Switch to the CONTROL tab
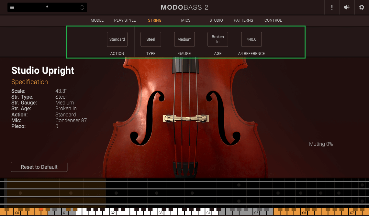The image size is (369, 216). (x=273, y=20)
